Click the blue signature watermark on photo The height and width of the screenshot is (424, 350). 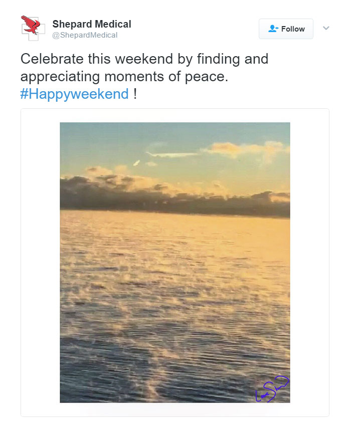(272, 389)
